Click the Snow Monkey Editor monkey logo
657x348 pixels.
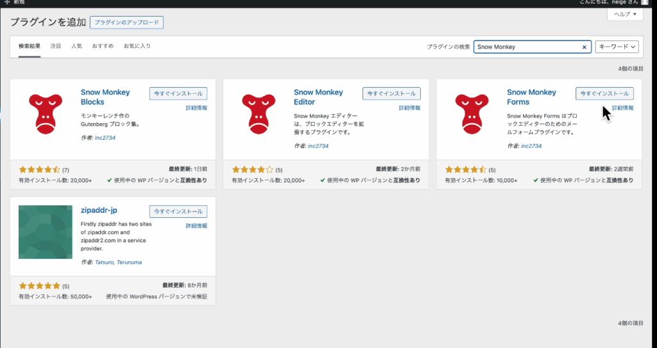[x=259, y=113]
